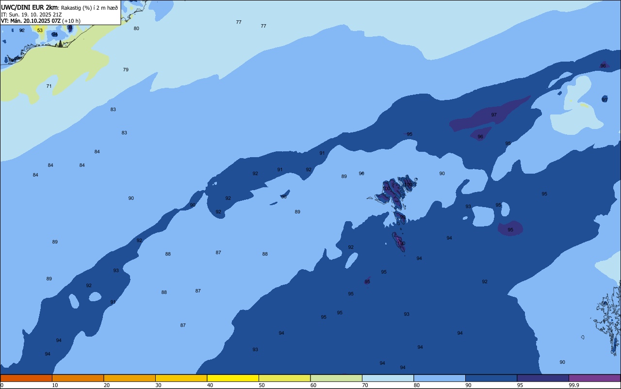Click the 'UWC/DINI EUR 2km' title text
This screenshot has width=621, height=389.
point(30,7)
